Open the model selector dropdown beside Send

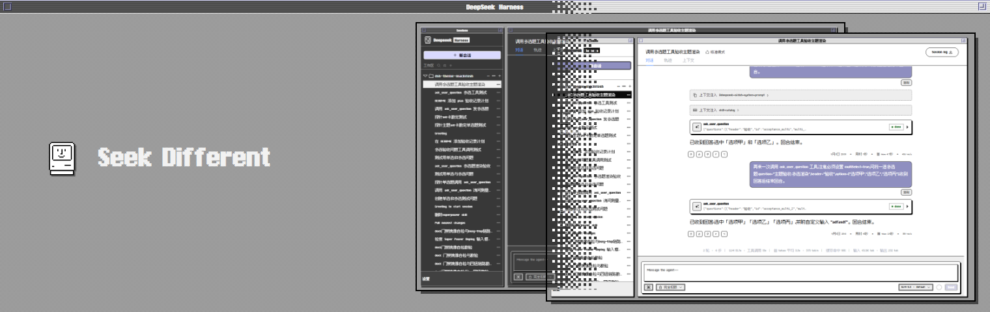(915, 287)
